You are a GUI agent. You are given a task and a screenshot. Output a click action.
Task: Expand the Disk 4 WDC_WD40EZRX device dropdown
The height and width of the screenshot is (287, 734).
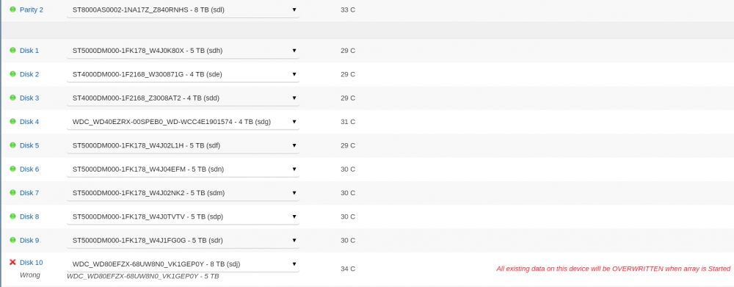(x=183, y=122)
